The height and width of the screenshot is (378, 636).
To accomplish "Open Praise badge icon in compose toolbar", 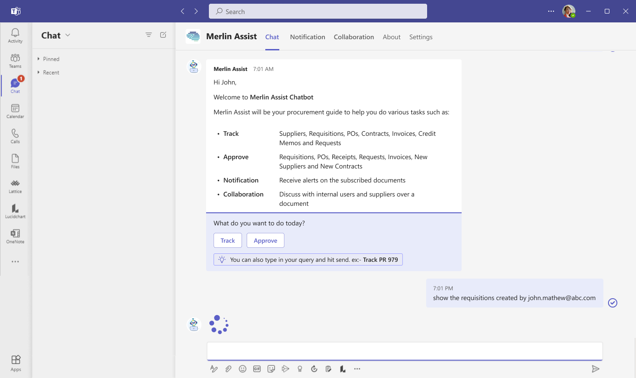I will click(x=300, y=369).
